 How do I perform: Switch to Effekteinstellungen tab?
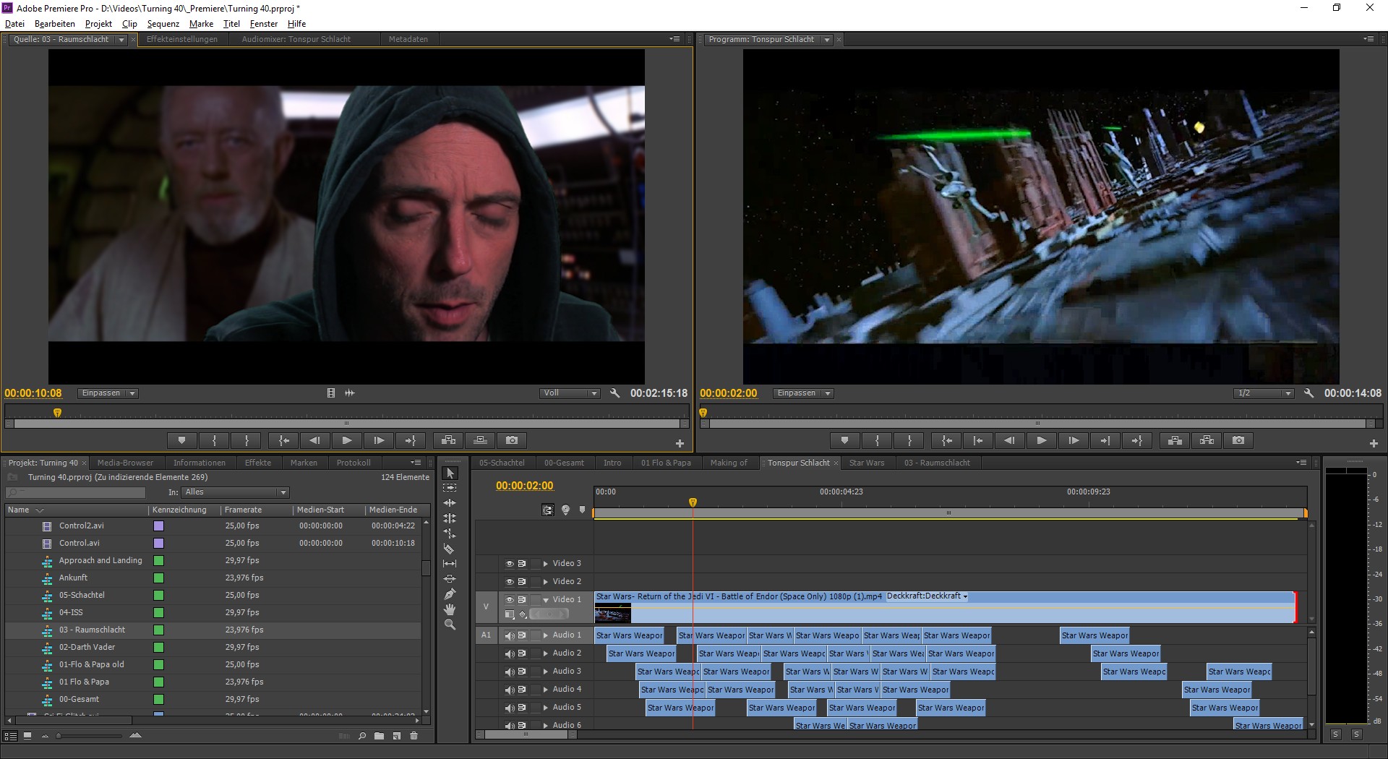point(181,40)
